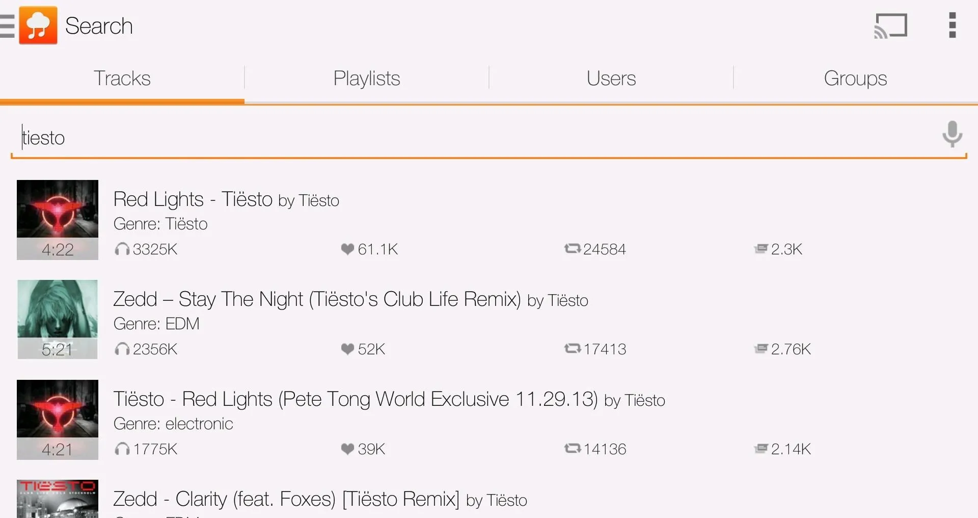Tap the repost icon showing 14136
The width and height of the screenshot is (978, 518).
pyautogui.click(x=573, y=448)
